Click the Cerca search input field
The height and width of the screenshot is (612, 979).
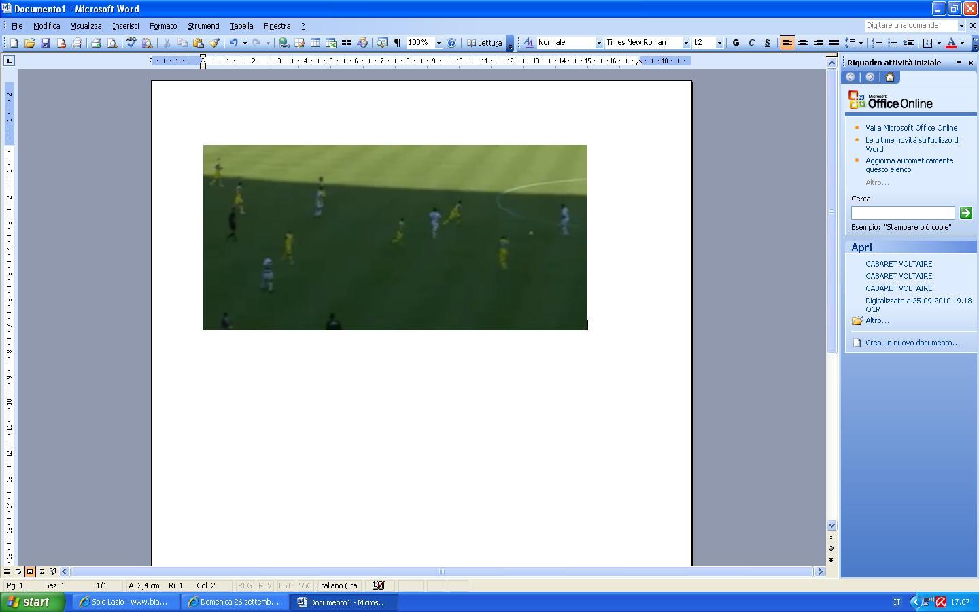(x=903, y=213)
